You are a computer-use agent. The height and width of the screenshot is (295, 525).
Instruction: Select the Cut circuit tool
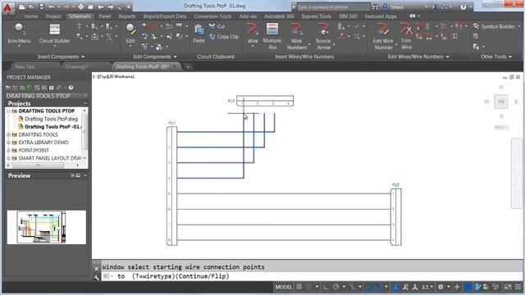(217, 26)
